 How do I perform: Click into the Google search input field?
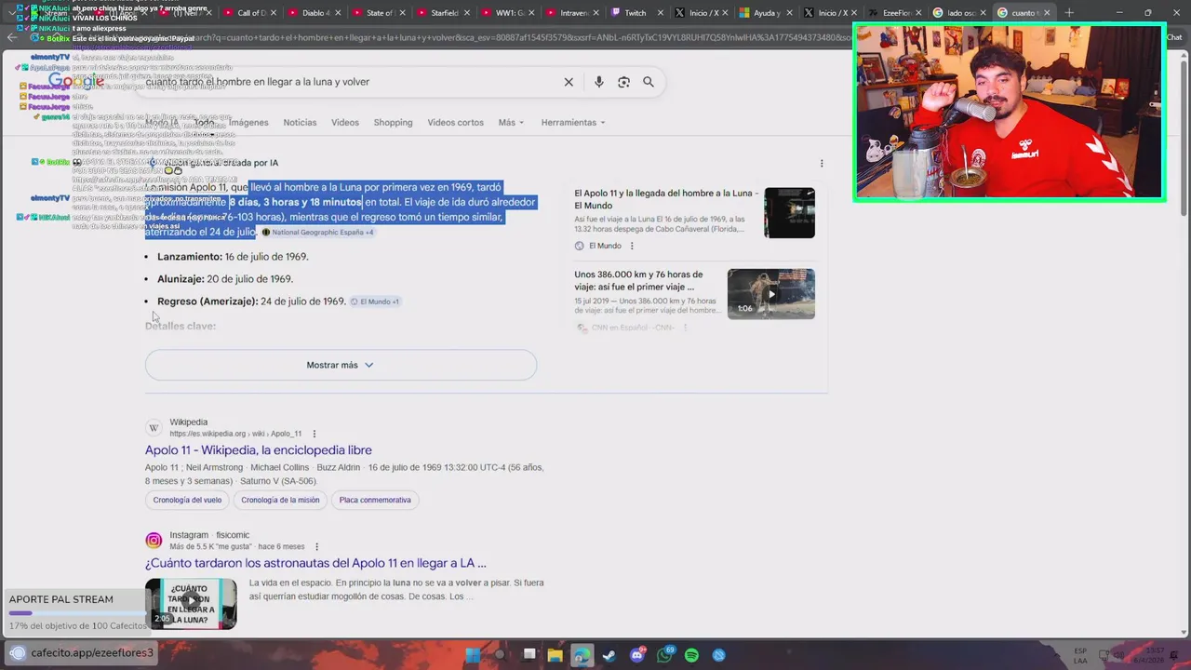(349, 82)
